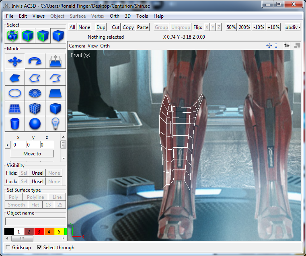
Task: Click the vertical zoom arrow icon
Action: click(x=276, y=46)
